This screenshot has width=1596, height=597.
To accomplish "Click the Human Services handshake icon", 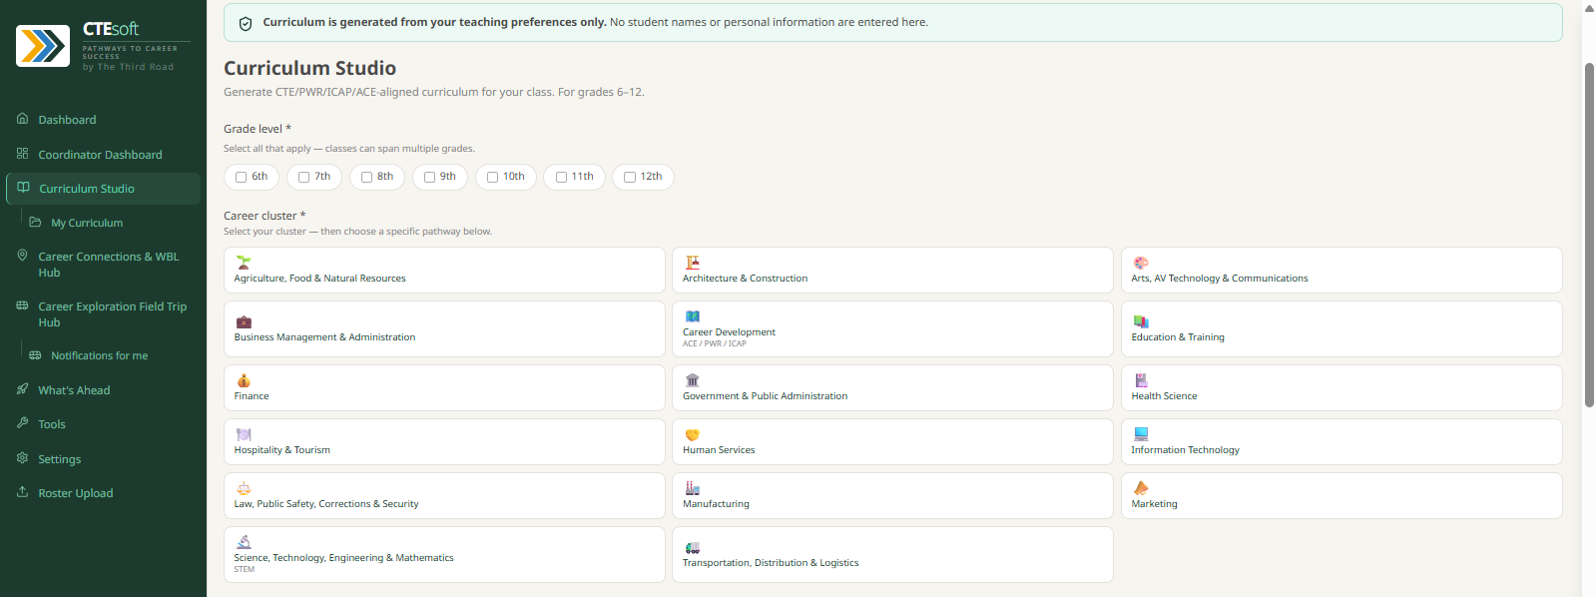I will pos(692,434).
